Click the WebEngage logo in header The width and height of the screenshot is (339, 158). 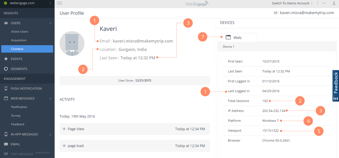click(197, 3)
